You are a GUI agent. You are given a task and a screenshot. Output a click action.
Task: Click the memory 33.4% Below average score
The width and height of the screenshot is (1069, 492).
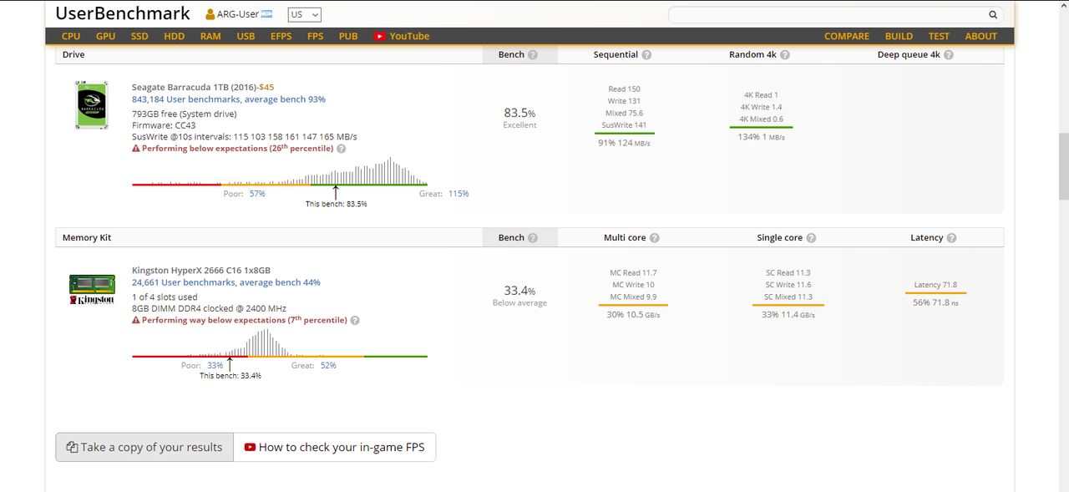519,295
